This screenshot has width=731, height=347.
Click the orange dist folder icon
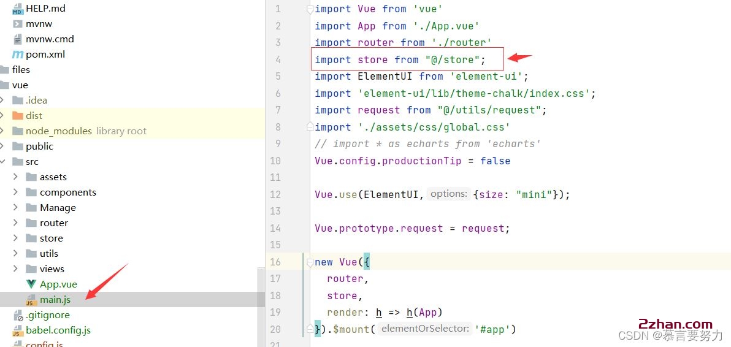[18, 116]
